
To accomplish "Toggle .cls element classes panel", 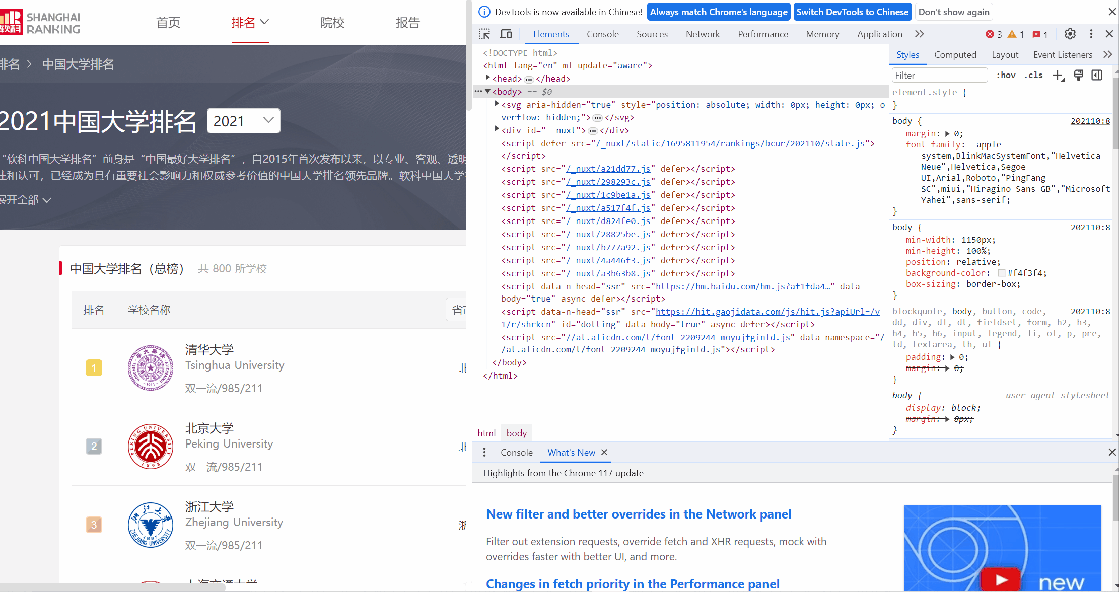I will pyautogui.click(x=1033, y=75).
